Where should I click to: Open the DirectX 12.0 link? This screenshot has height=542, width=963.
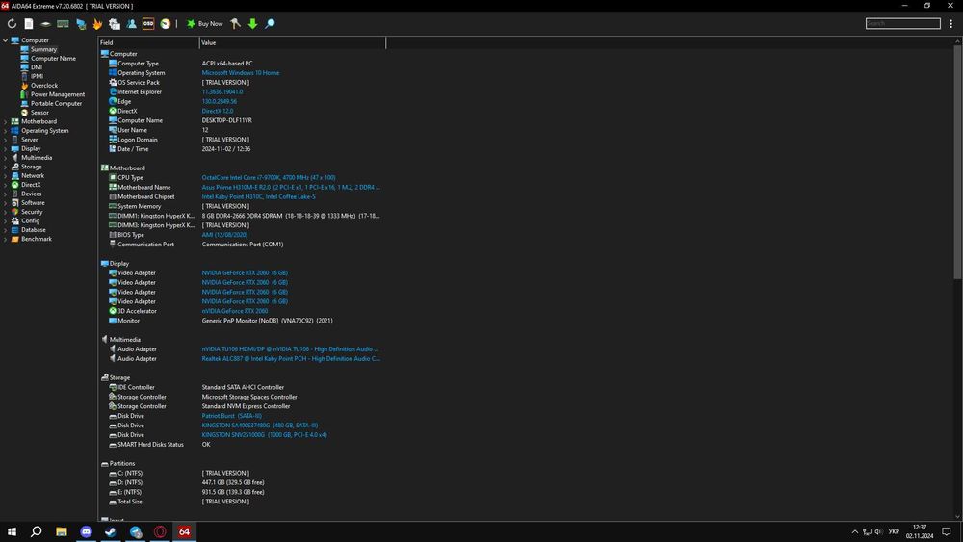(x=218, y=111)
